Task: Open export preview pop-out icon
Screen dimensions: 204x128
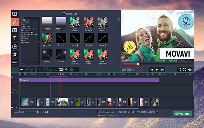Action: (179, 69)
